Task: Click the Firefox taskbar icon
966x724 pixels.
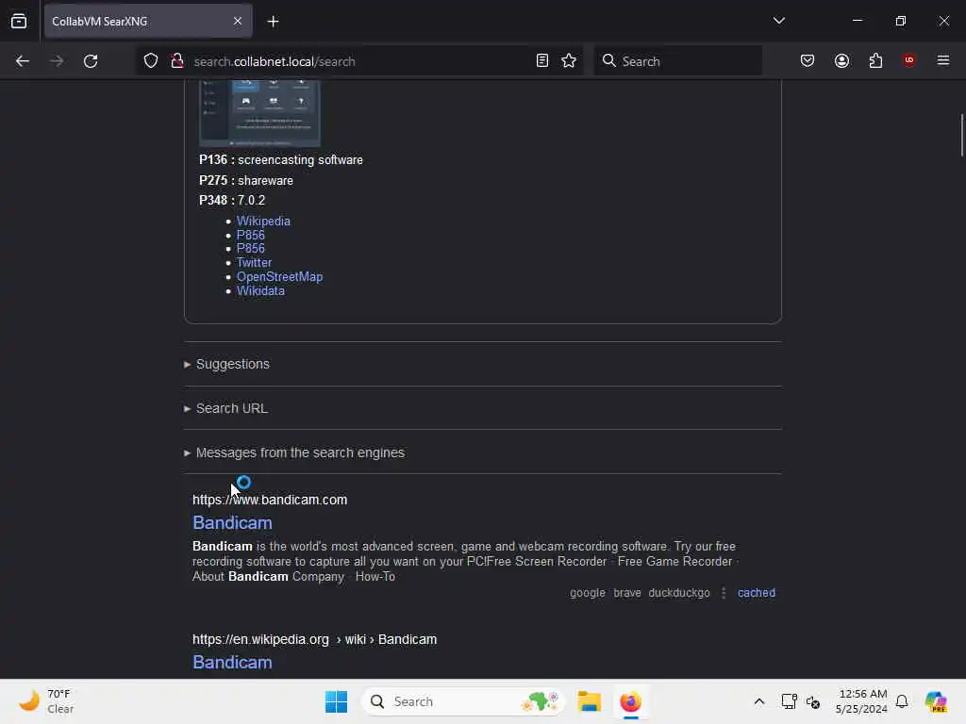Action: tap(630, 701)
